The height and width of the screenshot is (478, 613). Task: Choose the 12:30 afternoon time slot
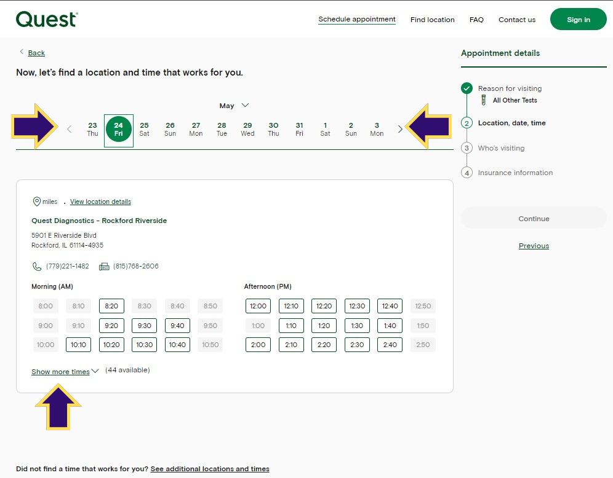pyautogui.click(x=357, y=306)
